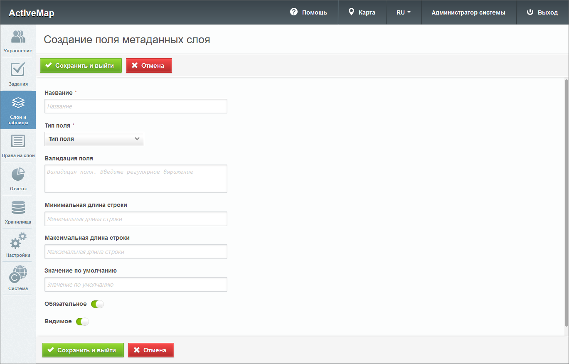Open the RU language dropdown
This screenshot has height=364, width=569.
(403, 12)
